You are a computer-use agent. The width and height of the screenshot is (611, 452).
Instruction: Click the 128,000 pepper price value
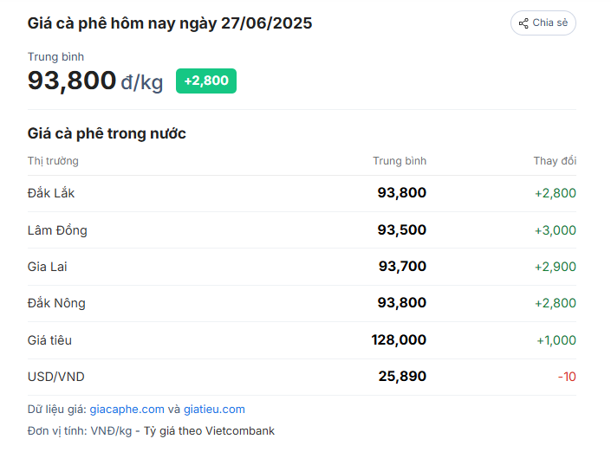[399, 340]
